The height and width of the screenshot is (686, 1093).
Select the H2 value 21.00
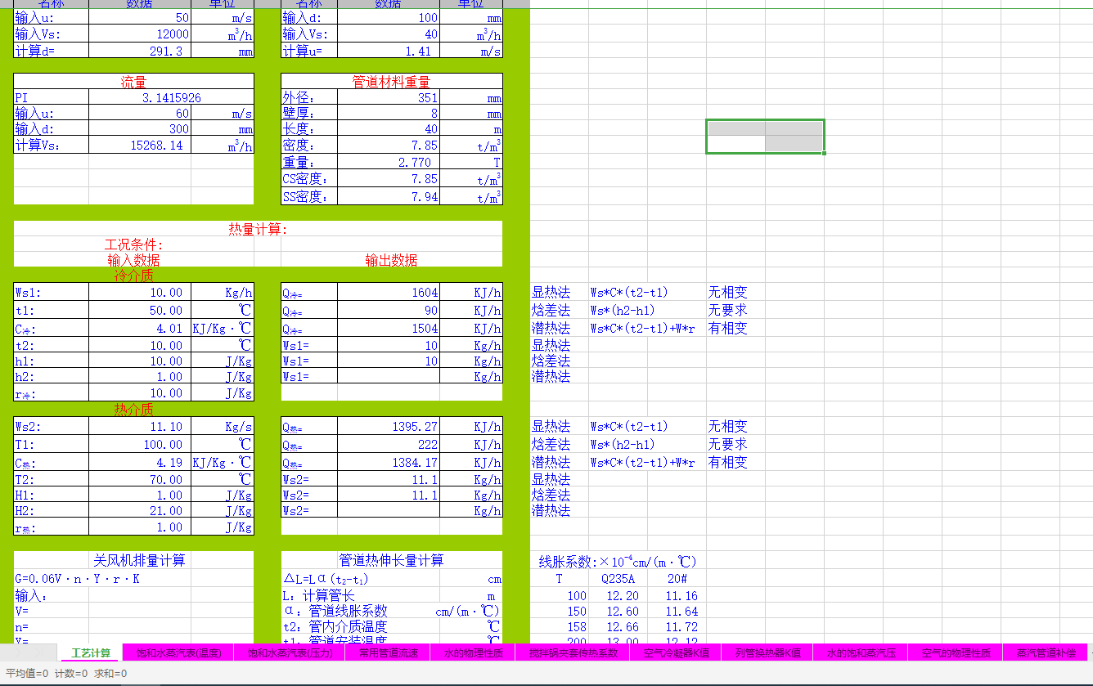(x=140, y=511)
